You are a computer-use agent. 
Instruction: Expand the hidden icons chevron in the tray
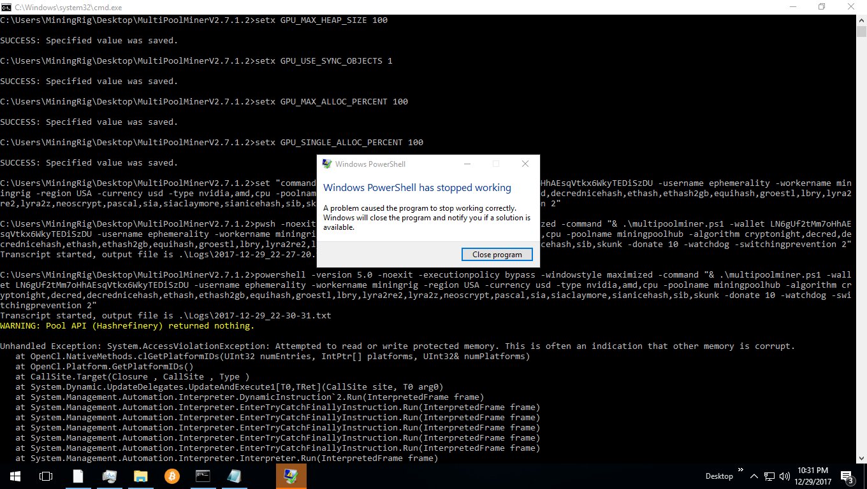(754, 476)
